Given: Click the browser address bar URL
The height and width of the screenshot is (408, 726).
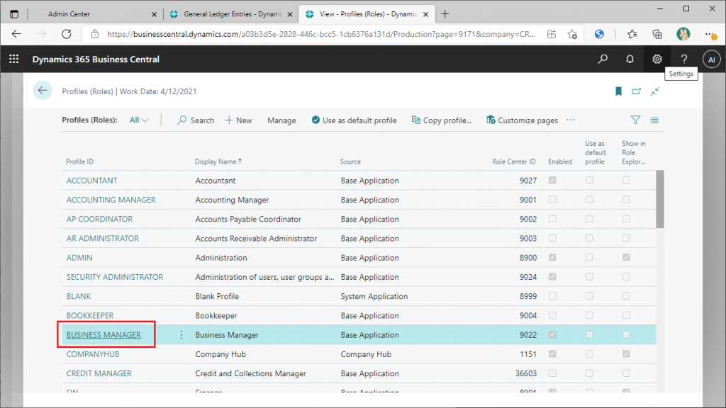Looking at the screenshot, I should coord(321,34).
